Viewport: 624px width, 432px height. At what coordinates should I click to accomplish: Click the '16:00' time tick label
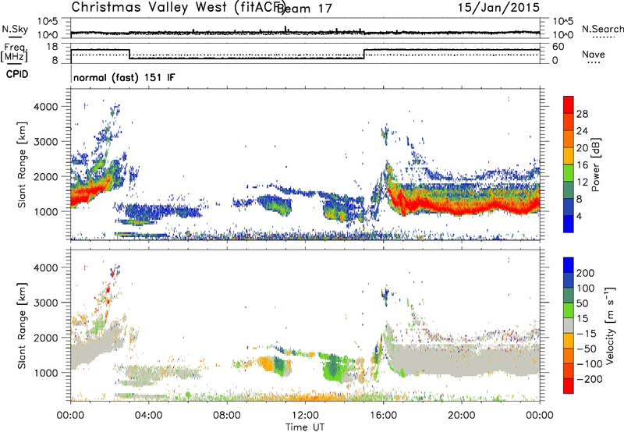pyautogui.click(x=383, y=416)
